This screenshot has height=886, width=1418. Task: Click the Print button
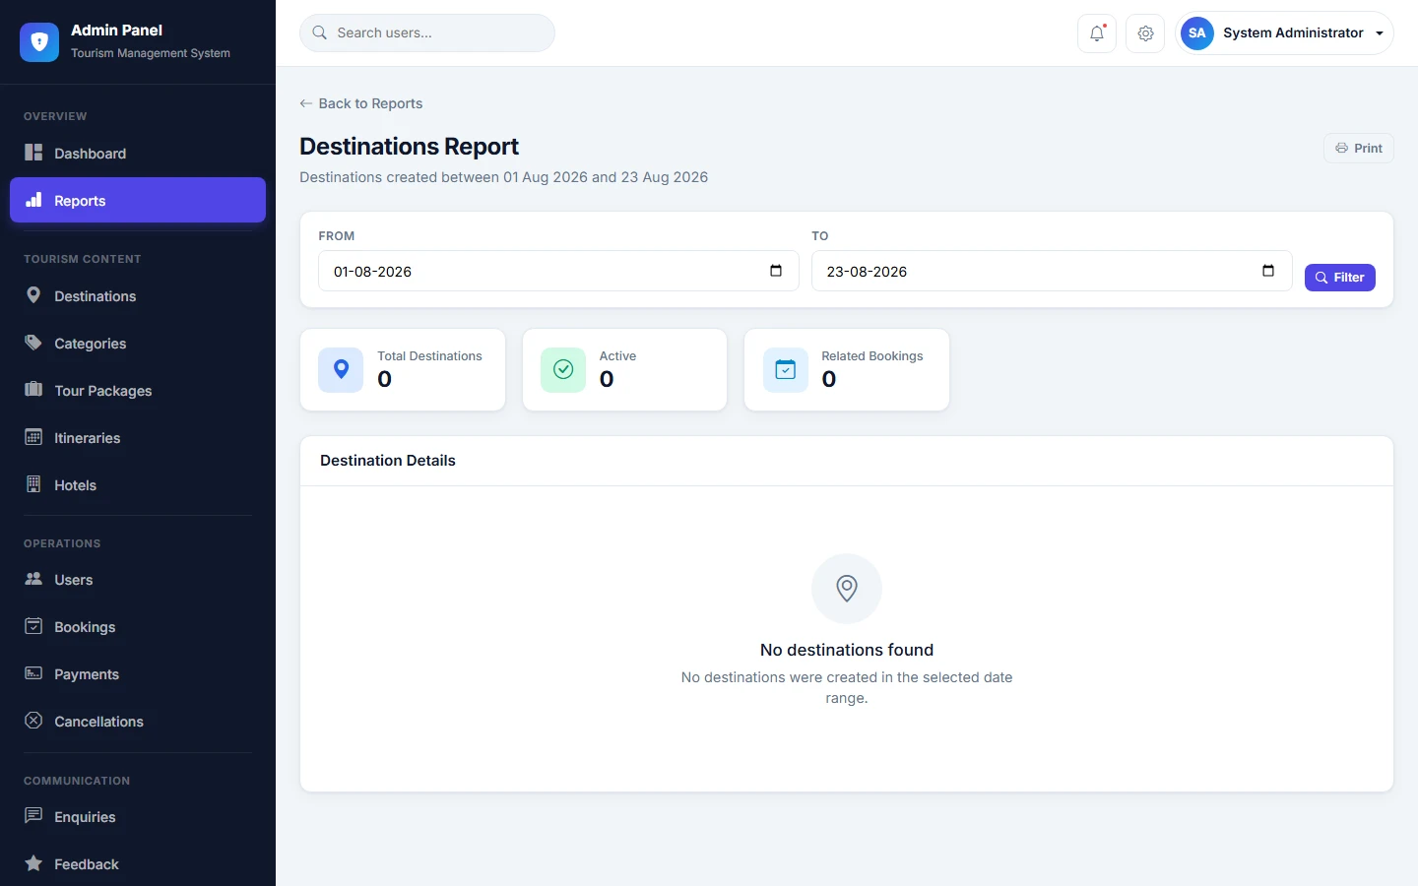[x=1359, y=149]
